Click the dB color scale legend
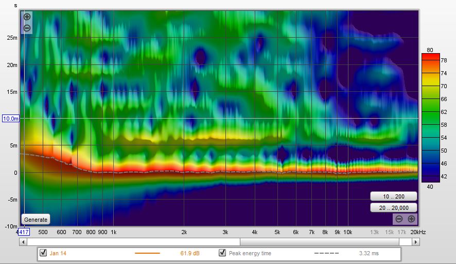Screen dimensions: 456x264 (x=431, y=118)
